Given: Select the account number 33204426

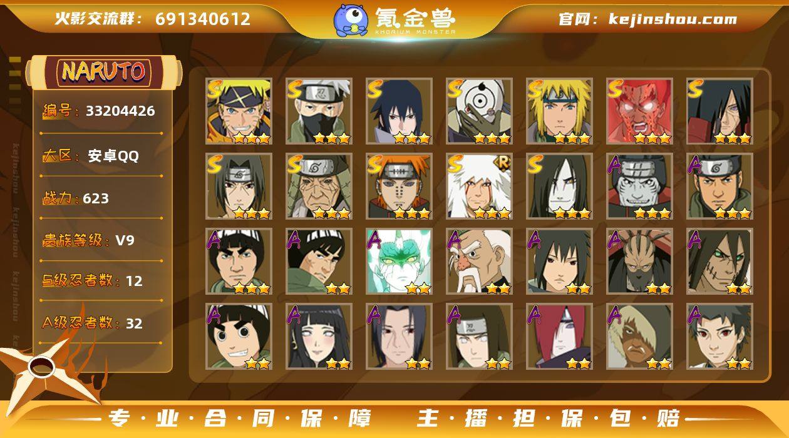Looking at the screenshot, I should 120,111.
